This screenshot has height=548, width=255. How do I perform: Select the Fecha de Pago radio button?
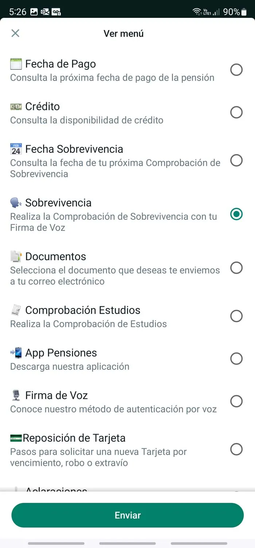[x=236, y=70]
